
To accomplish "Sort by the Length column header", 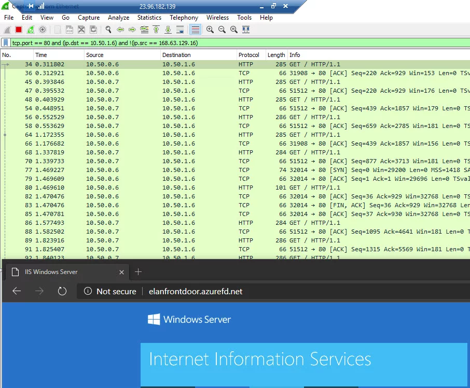I will tap(277, 55).
